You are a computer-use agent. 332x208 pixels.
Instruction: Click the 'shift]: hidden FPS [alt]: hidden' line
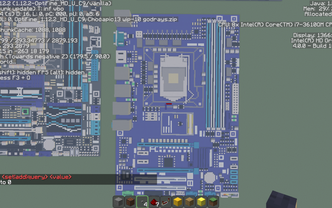tap(42, 73)
